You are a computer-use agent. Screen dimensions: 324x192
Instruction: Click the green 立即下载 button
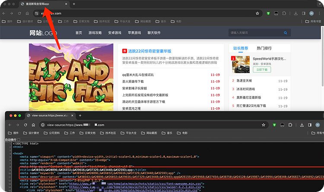pos(262,70)
